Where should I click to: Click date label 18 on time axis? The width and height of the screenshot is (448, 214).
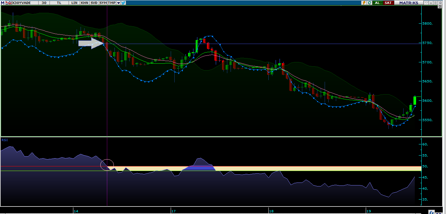(x=271, y=211)
